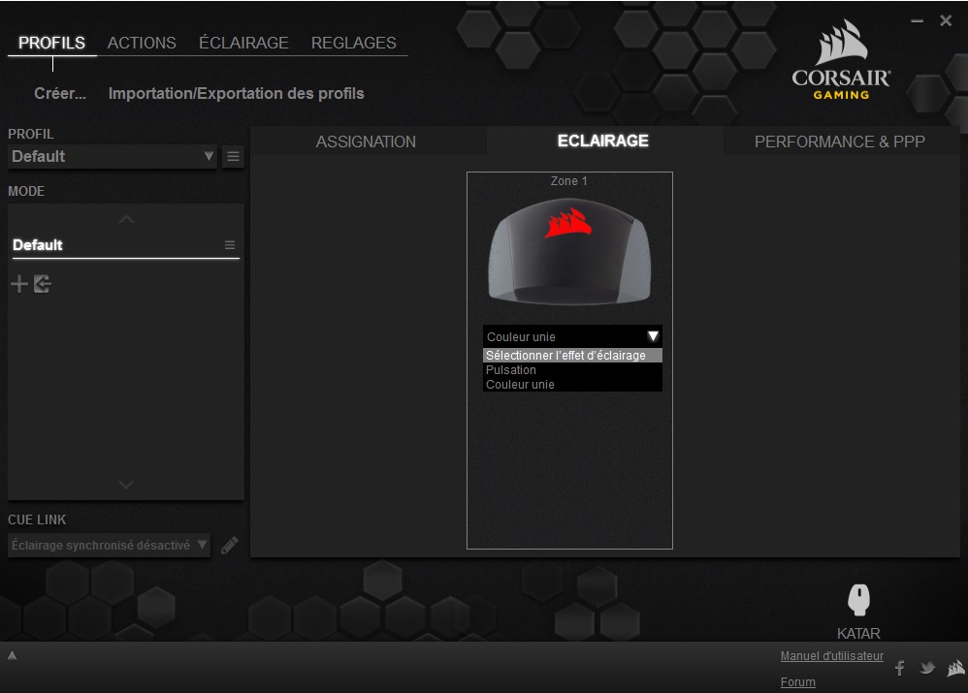Click Importation/Exportation des profils
Viewport: 968px width, 693px height.
[236, 94]
